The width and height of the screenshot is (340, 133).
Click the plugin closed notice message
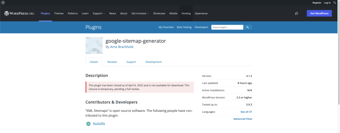pyautogui.click(x=140, y=87)
